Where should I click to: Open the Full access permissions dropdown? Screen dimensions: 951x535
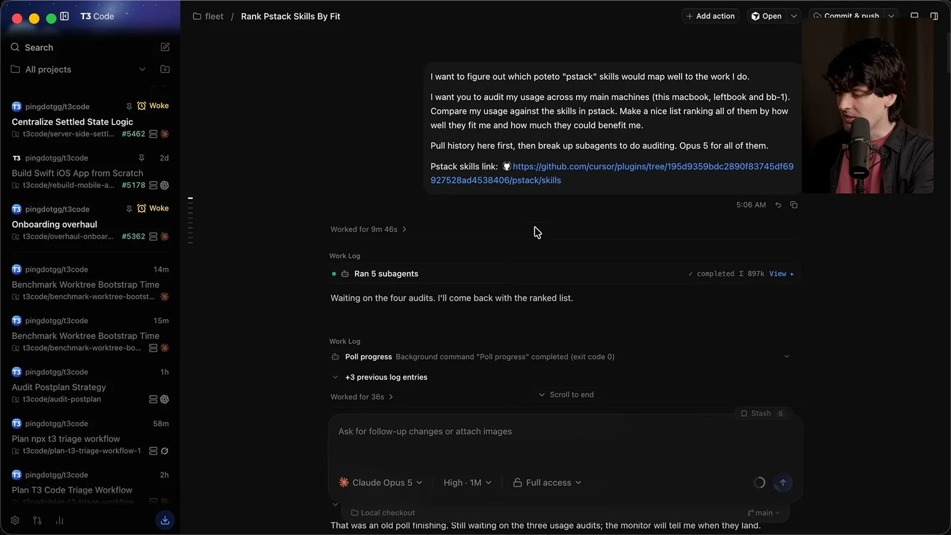(547, 483)
